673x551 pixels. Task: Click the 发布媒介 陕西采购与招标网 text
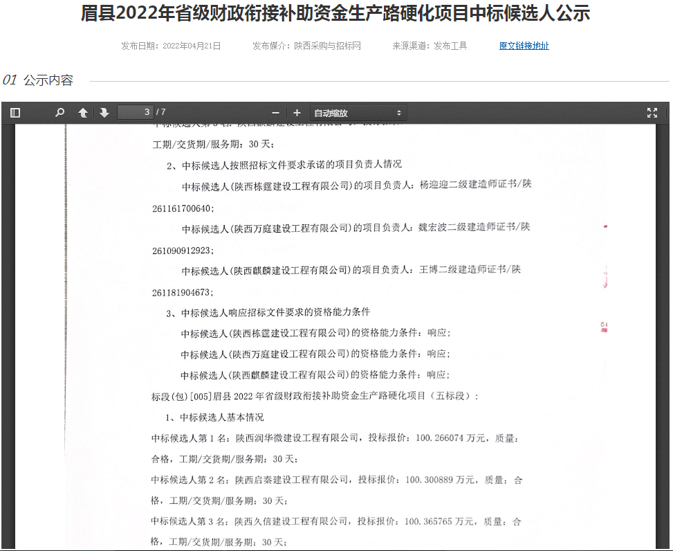[306, 46]
